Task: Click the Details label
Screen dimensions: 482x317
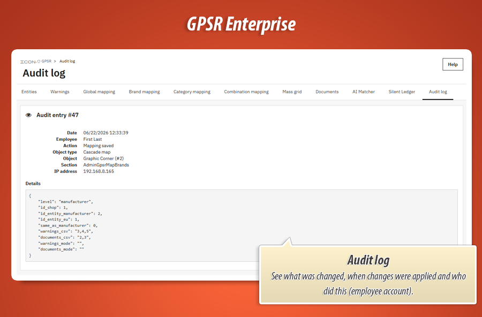Action: pos(33,184)
